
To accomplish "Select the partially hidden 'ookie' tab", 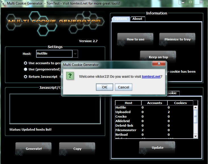I will tap(173, 93).
